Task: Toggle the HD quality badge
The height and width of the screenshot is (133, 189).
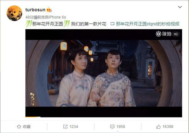Action: pos(176,34)
